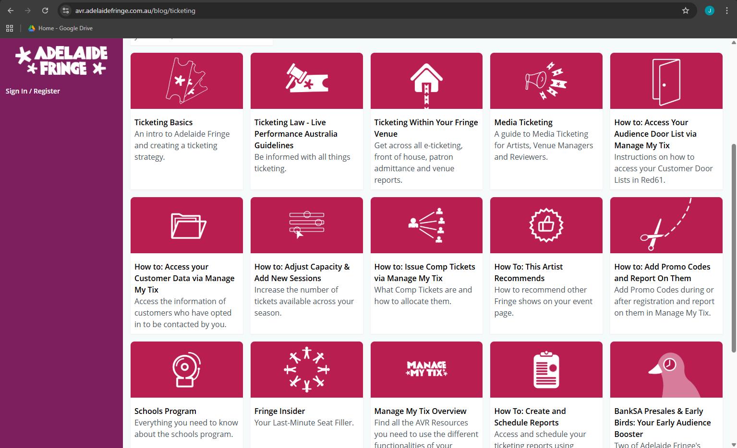Open the apps grid in bookmarks bar
This screenshot has height=448, width=737.
10,28
